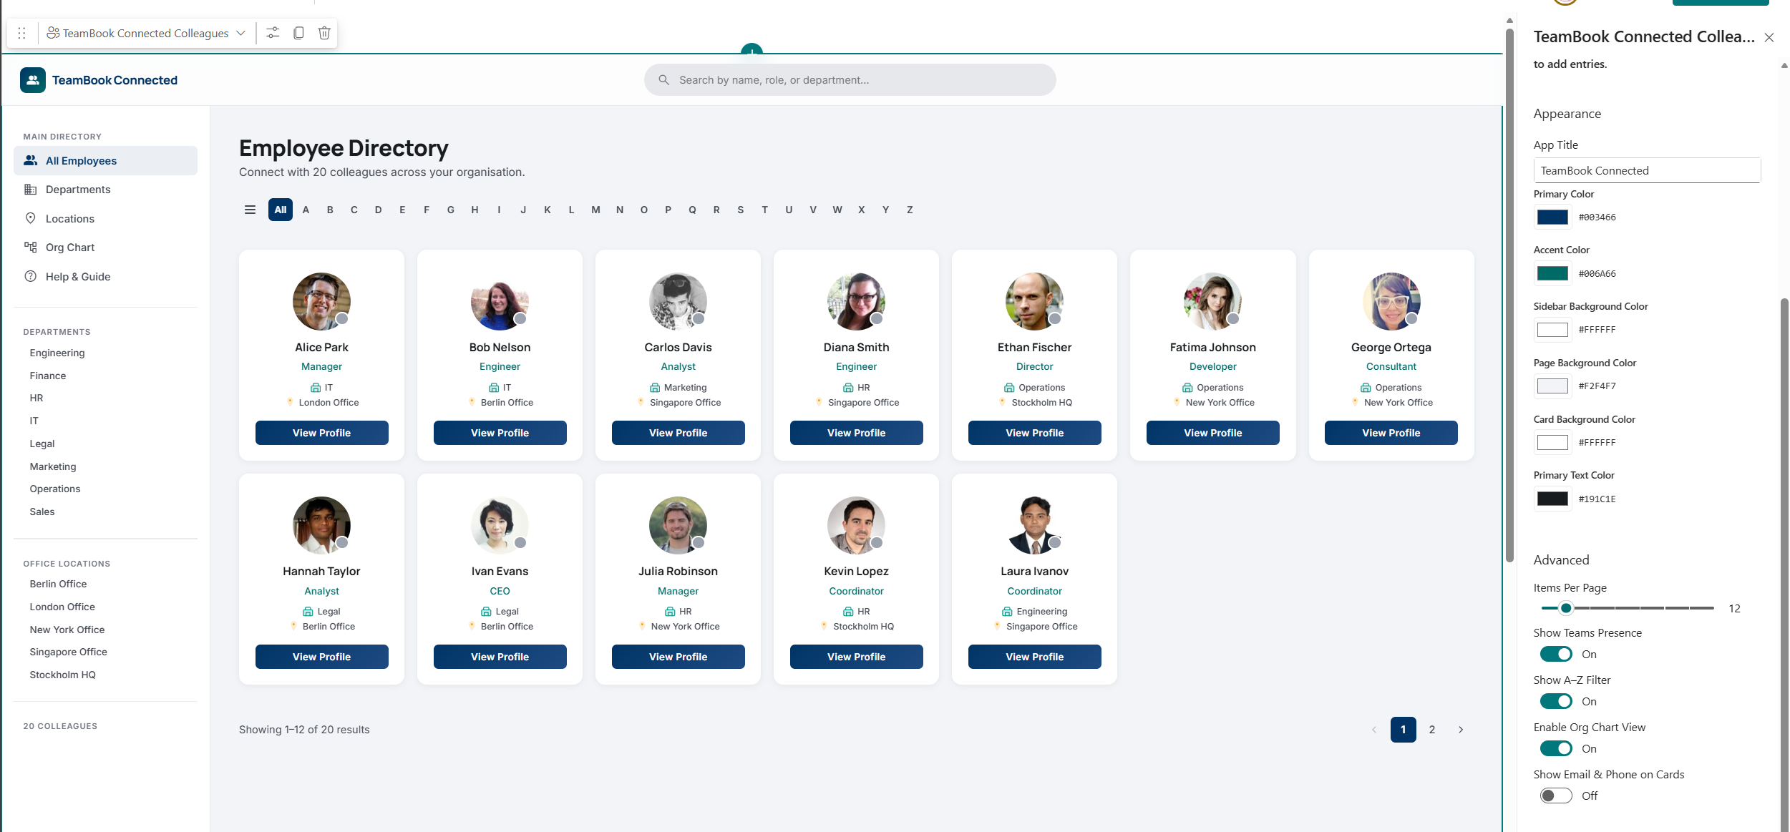Click the drag handle dots icon
Image resolution: width=1790 pixels, height=832 pixels.
pyautogui.click(x=21, y=33)
